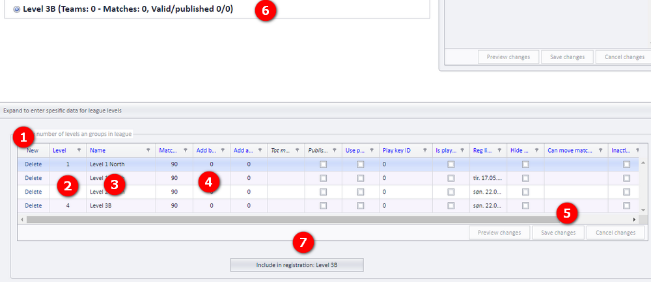Tick Publis... checkbox for Level 3B
Viewport: 651px width, 282px height.
point(323,205)
